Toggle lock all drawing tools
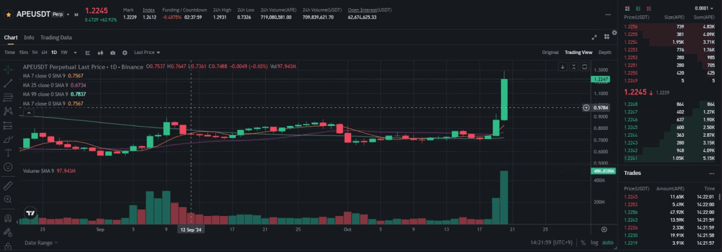This screenshot has height=252, width=722. coord(8,245)
